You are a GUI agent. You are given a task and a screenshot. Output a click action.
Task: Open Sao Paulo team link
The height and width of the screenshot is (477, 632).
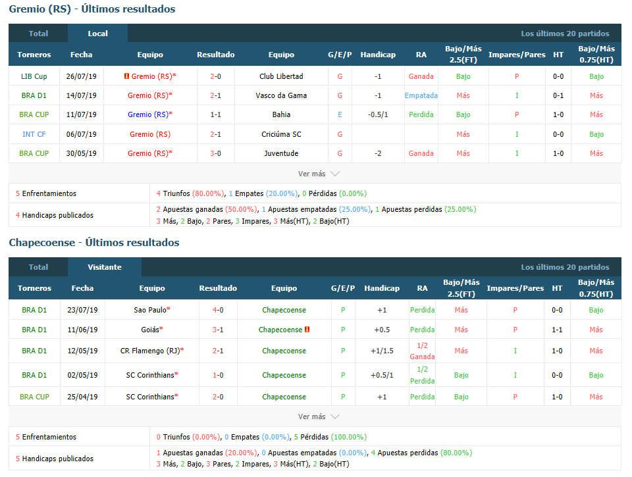150,310
